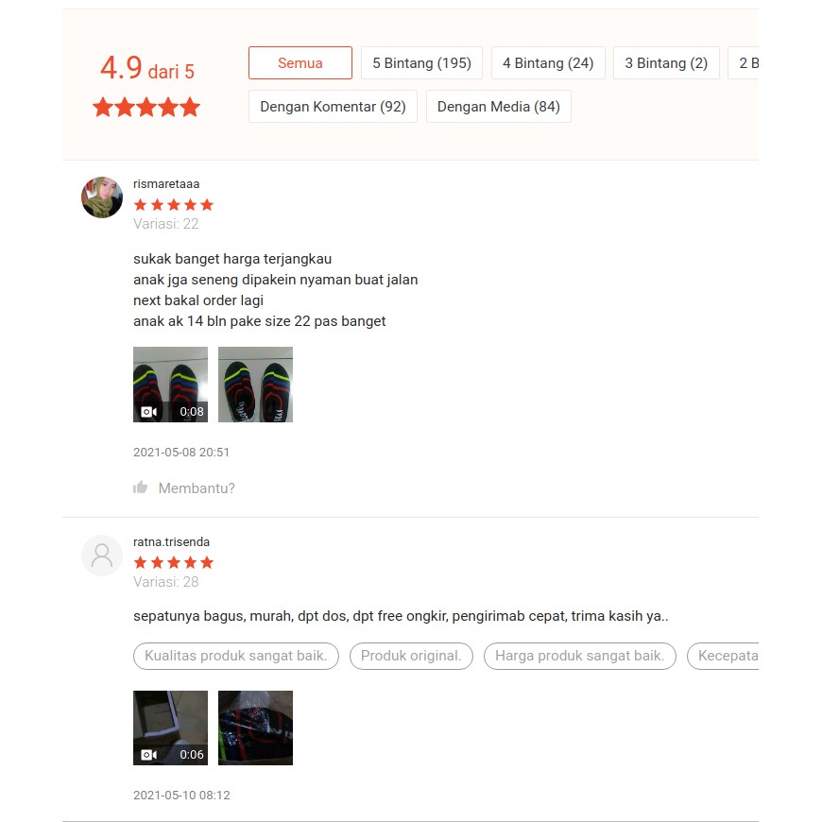
Task: Filter reviews by 4 Bintang (24)
Action: click(548, 63)
